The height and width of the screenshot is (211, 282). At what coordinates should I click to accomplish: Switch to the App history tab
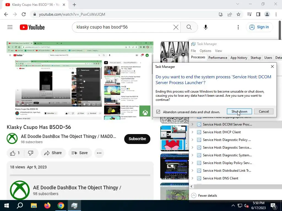point(239,58)
